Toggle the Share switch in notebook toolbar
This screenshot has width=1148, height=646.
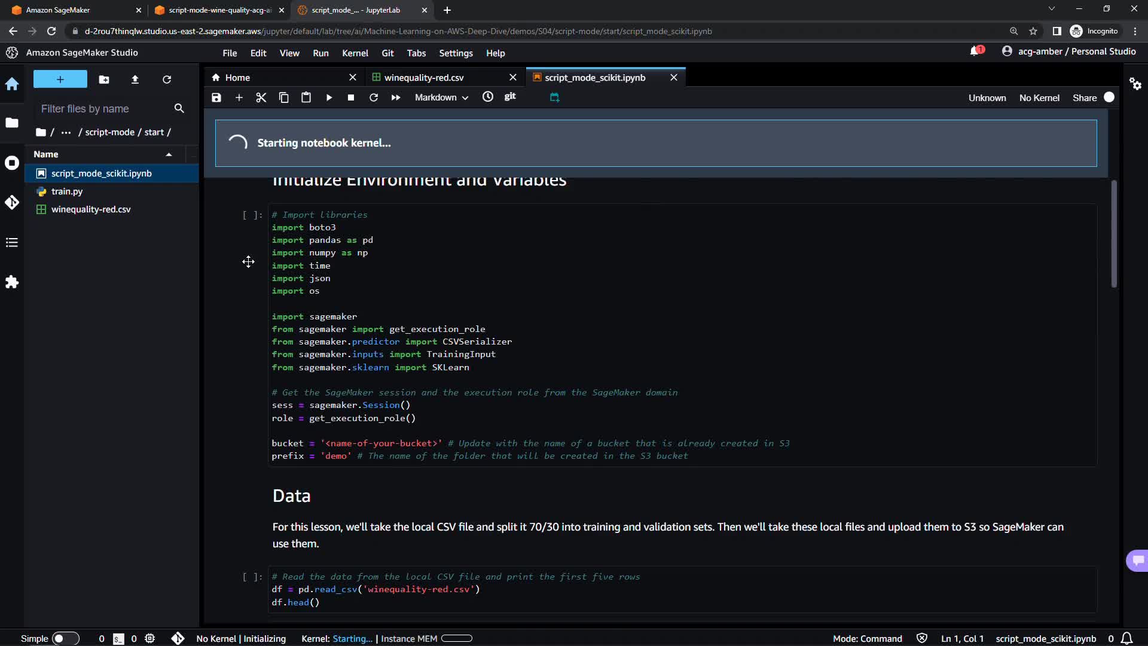pos(1109,97)
